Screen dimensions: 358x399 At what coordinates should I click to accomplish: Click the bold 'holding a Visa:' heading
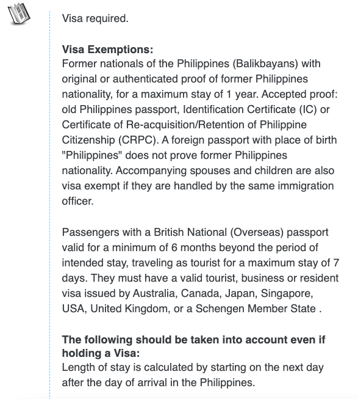coord(101,353)
